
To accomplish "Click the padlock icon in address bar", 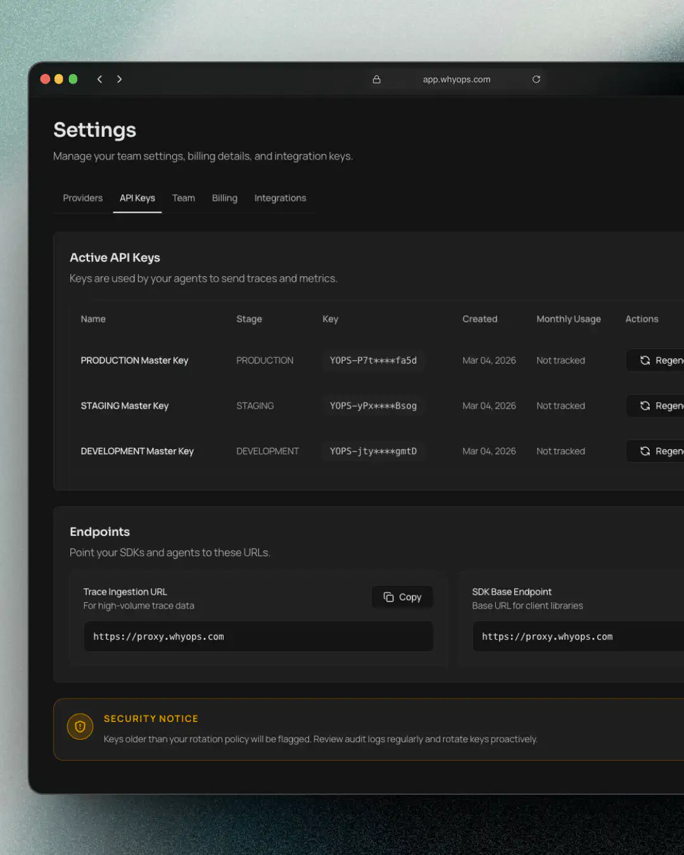I will [377, 79].
